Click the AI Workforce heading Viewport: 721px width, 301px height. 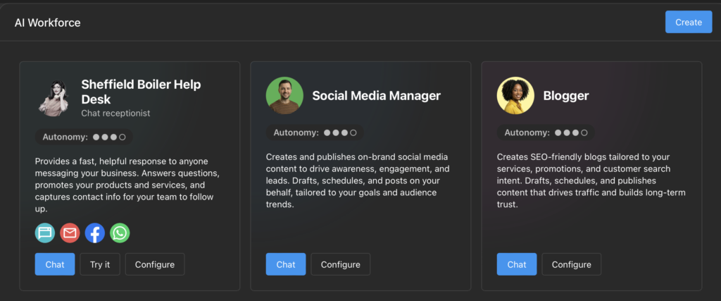click(47, 23)
